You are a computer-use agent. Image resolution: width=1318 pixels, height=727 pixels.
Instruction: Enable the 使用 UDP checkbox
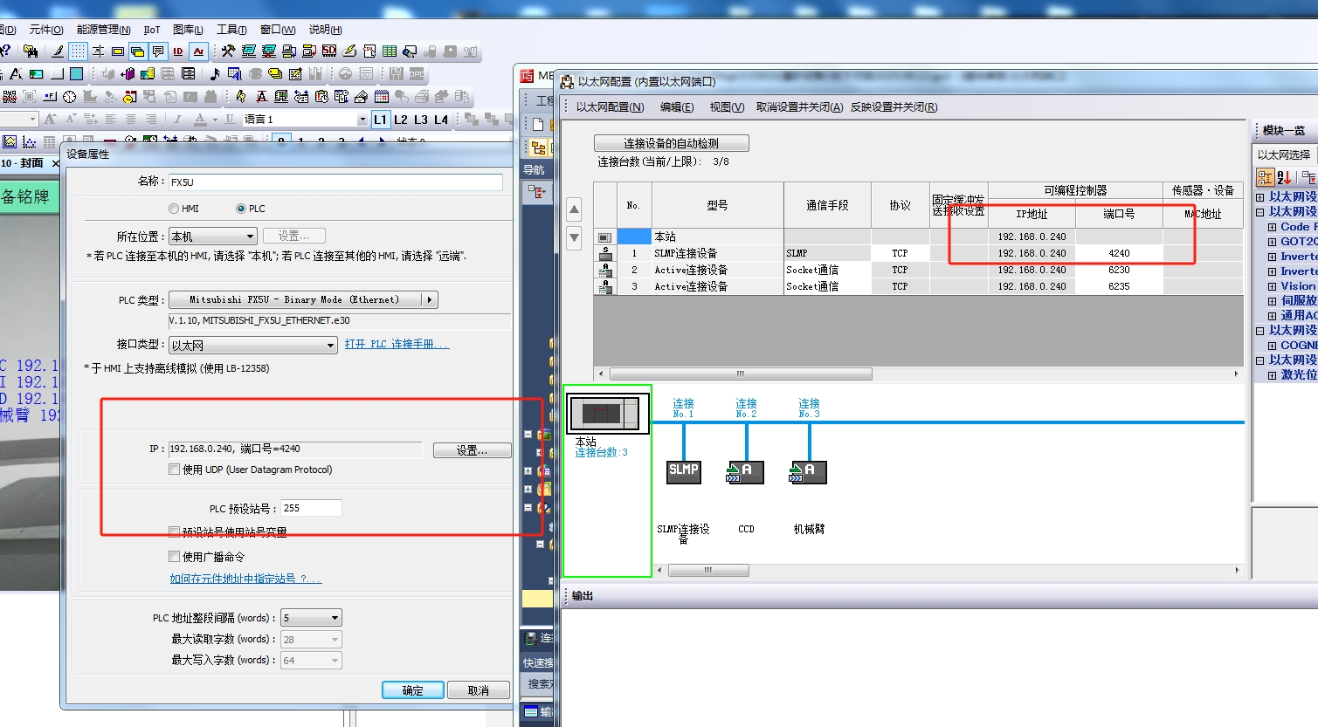point(175,470)
